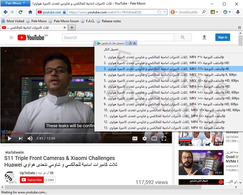The width and height of the screenshot is (243, 195).
Task: Click the green download this video button
Action: [x=111, y=43]
